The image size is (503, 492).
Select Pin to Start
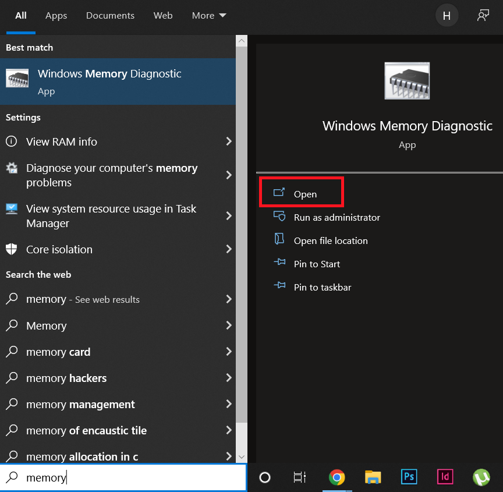click(317, 264)
